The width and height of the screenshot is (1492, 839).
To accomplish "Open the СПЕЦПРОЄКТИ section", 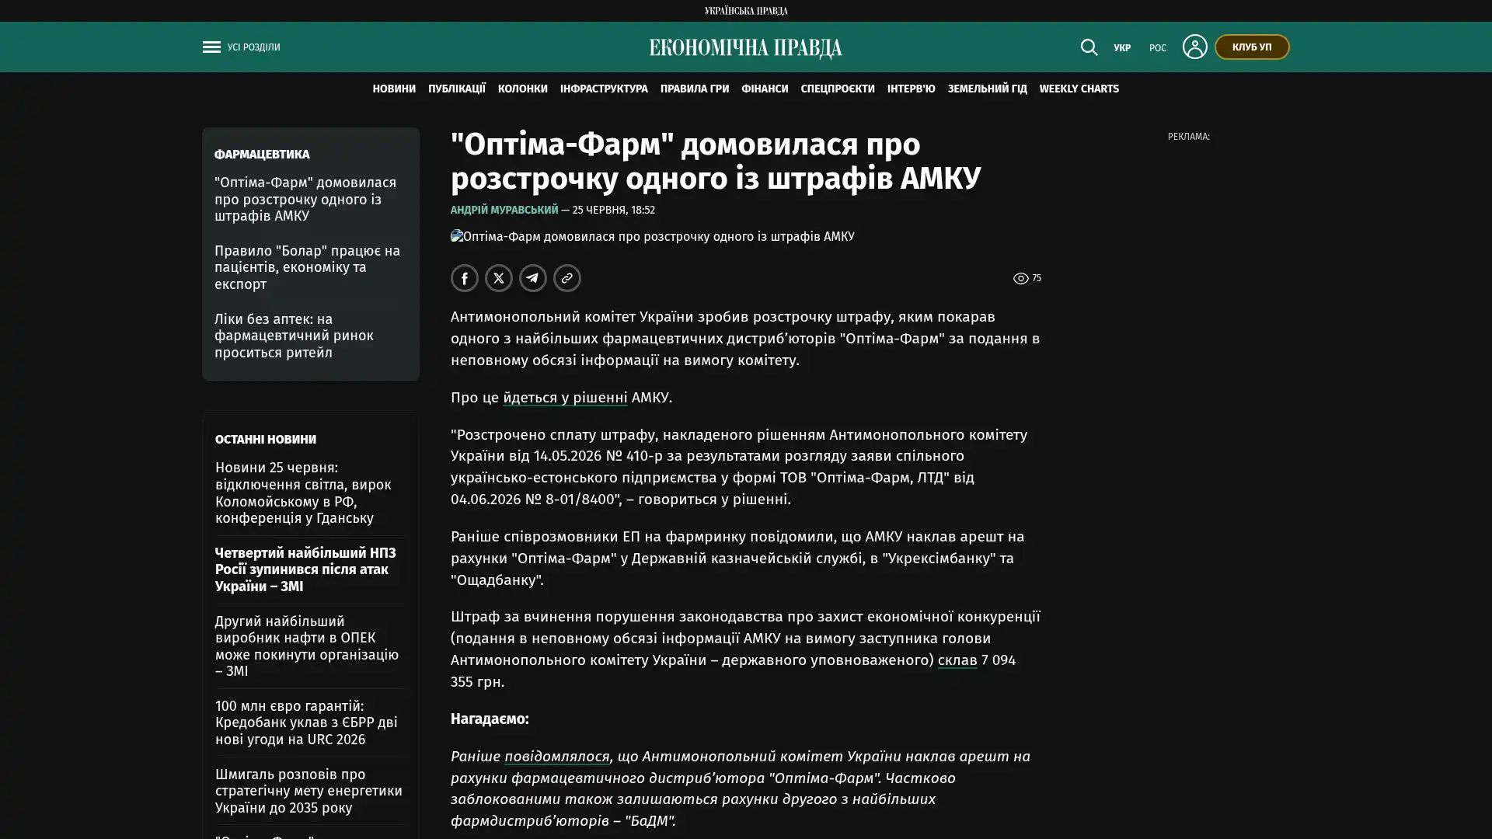I will (838, 89).
